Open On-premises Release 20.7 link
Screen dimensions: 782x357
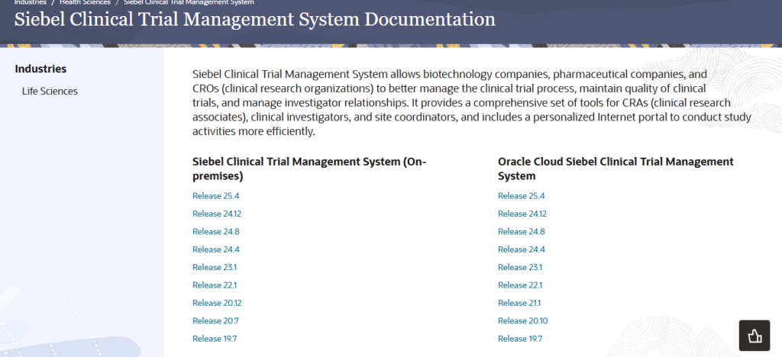pos(215,320)
